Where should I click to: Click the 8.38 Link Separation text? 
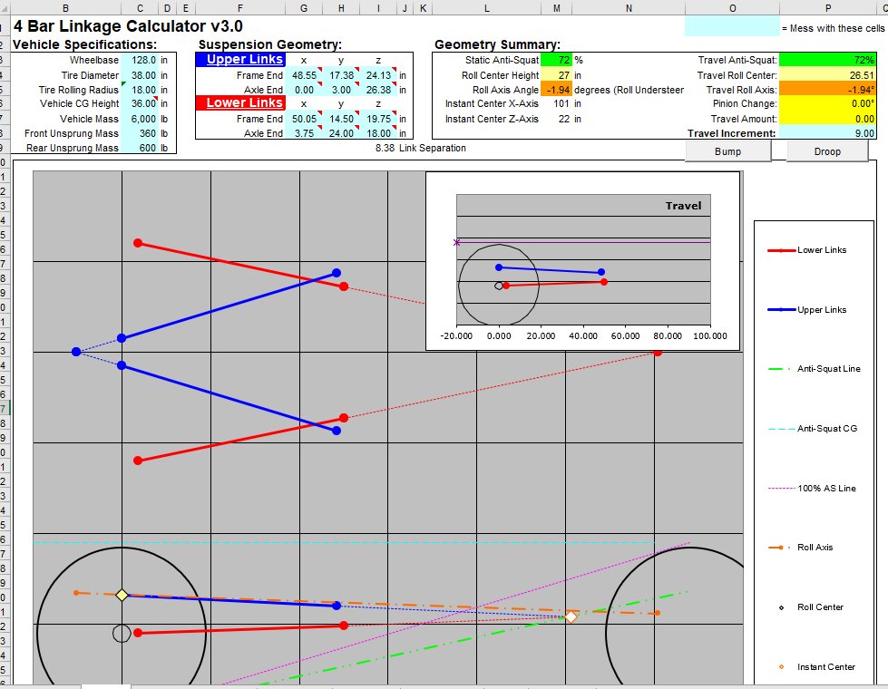tap(421, 148)
